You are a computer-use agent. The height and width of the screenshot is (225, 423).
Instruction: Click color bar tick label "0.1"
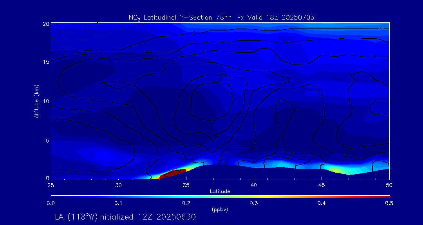118,204
